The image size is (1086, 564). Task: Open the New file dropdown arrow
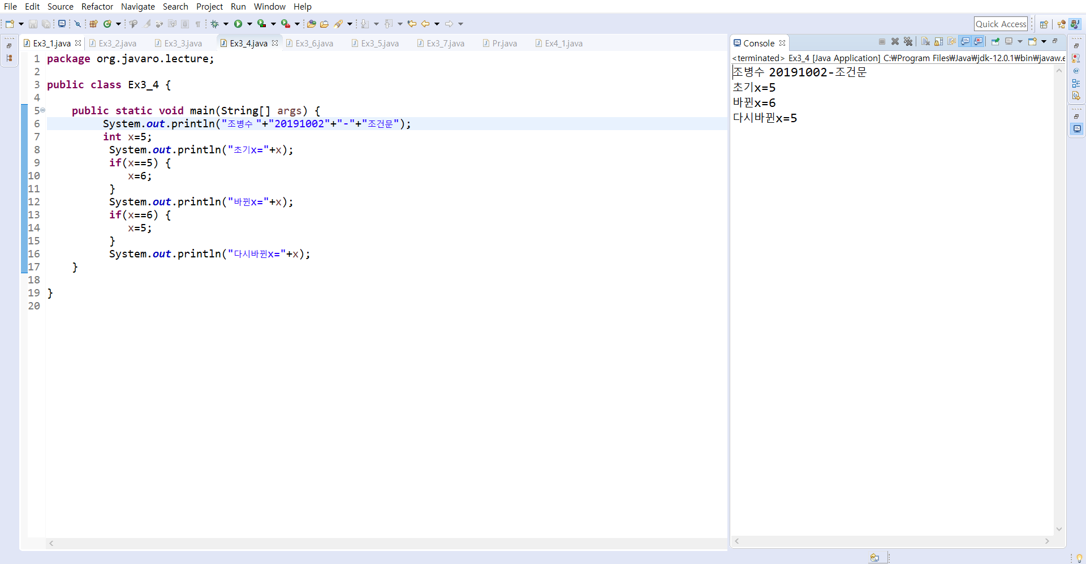point(21,24)
